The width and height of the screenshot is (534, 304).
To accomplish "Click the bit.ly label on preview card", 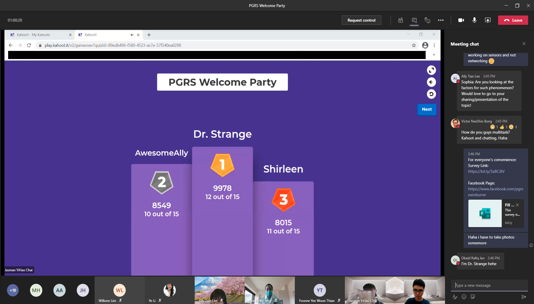I will pyautogui.click(x=508, y=223).
